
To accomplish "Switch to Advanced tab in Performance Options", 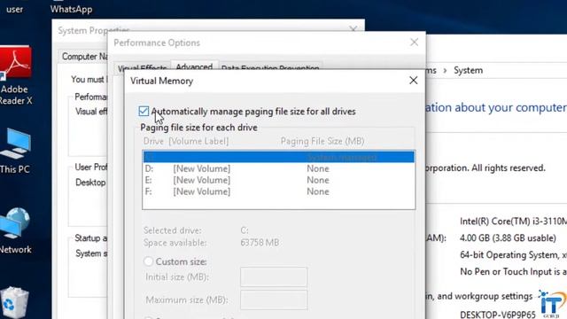I will (194, 67).
